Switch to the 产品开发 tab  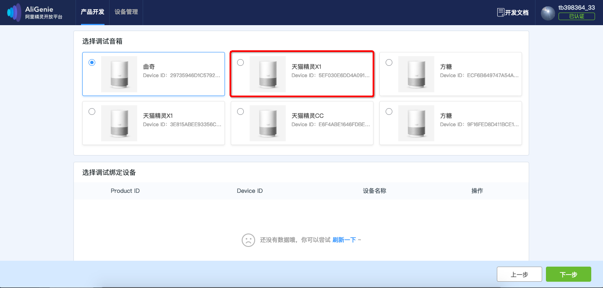92,12
